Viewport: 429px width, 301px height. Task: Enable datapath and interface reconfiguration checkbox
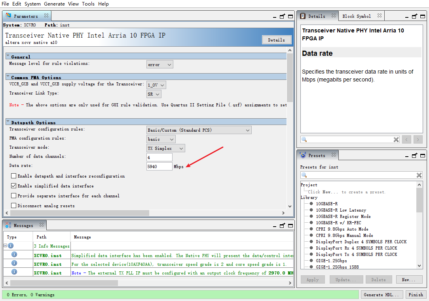coord(14,176)
